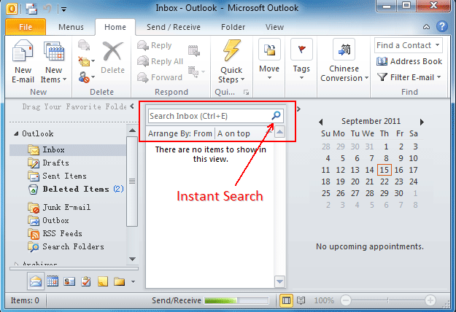Open the Quick Steps gallery
This screenshot has height=312, width=456.
pyautogui.click(x=231, y=61)
